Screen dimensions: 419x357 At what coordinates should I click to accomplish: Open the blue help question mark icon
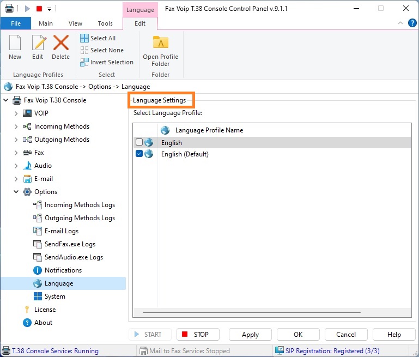point(412,23)
